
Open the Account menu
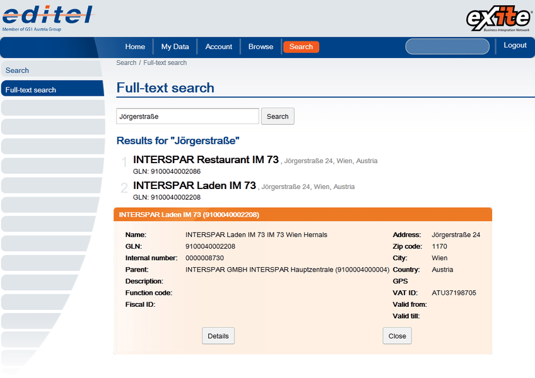(x=219, y=47)
